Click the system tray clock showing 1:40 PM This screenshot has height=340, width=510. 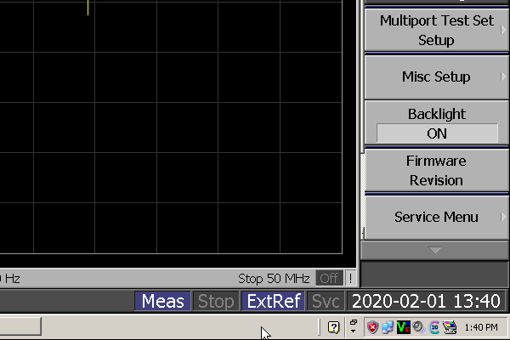pyautogui.click(x=481, y=327)
